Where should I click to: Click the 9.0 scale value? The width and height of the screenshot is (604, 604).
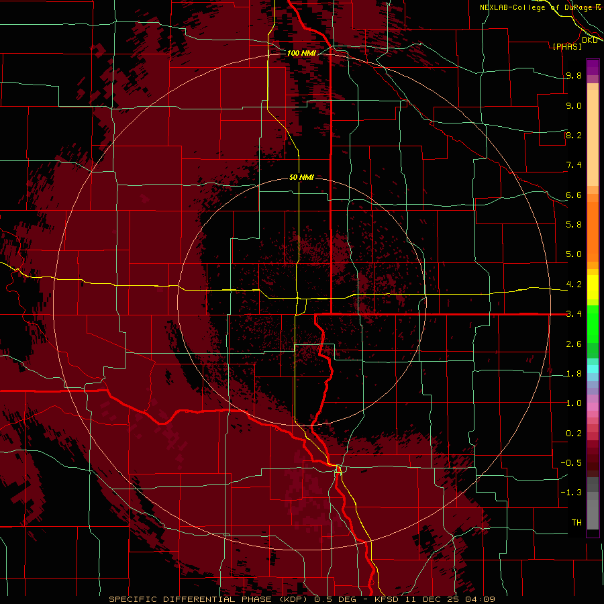point(574,105)
